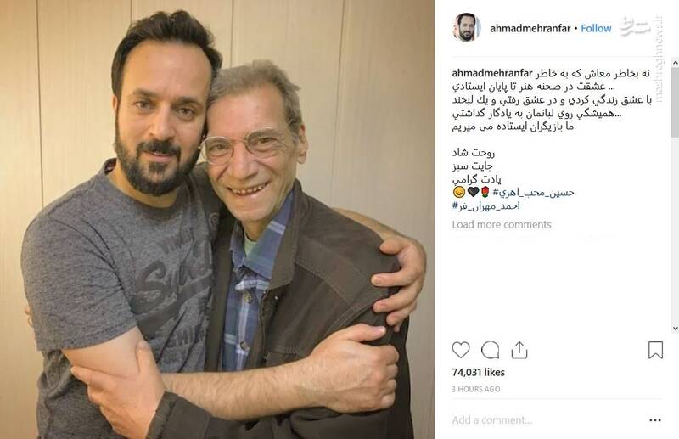Click scrollbar down arrow in caption panel
Image resolution: width=679 pixels, height=439 pixels.
pyautogui.click(x=675, y=328)
